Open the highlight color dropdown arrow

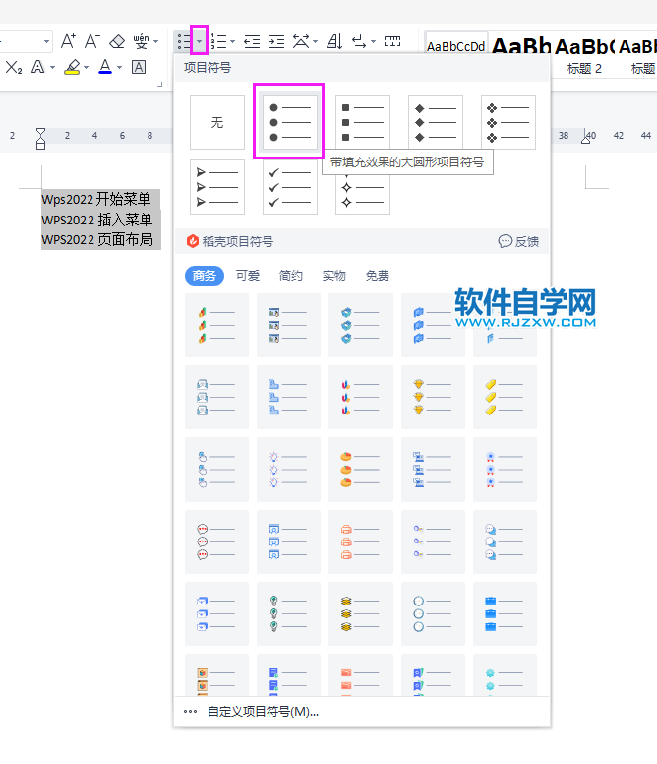87,67
